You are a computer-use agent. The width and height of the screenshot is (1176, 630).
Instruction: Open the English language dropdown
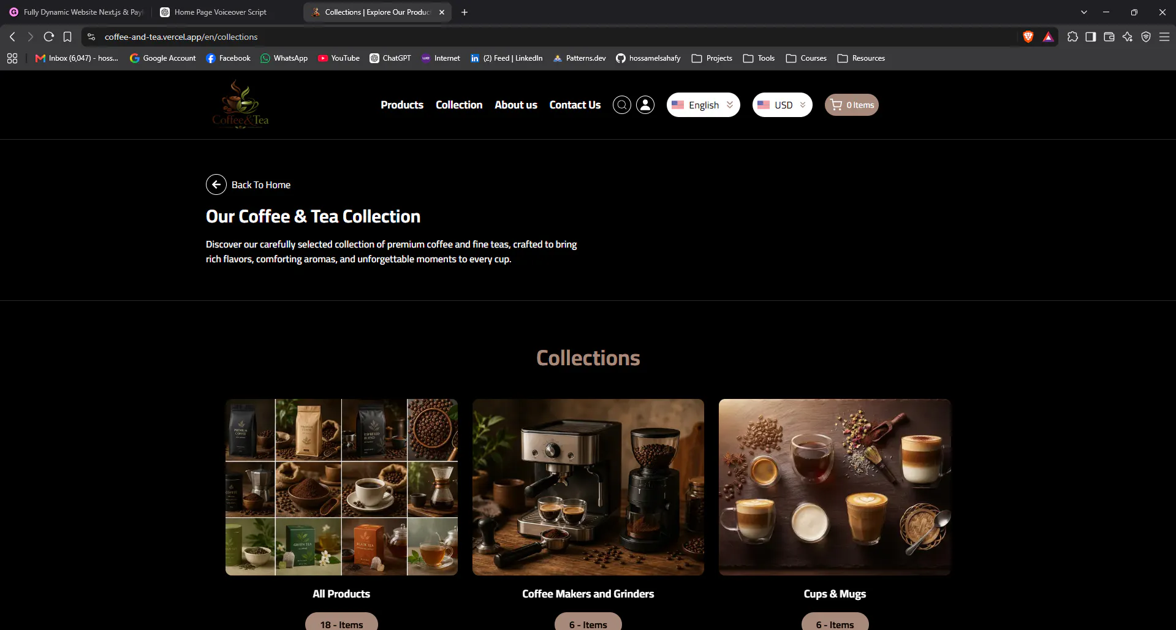tap(703, 105)
